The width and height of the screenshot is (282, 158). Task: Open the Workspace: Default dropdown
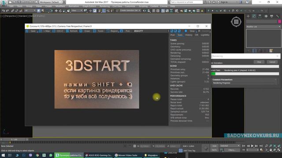point(51,2)
